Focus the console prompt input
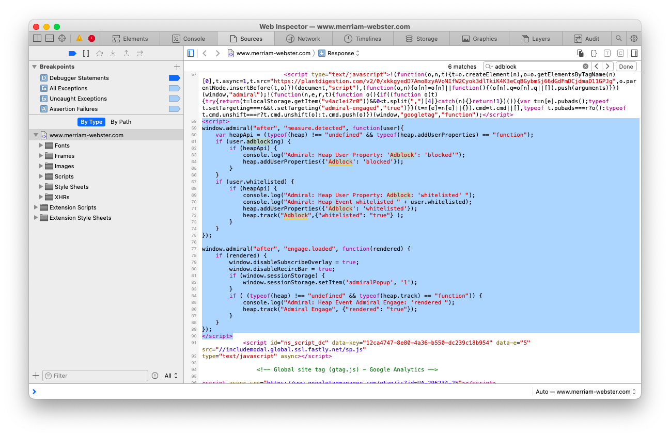 click(x=284, y=392)
